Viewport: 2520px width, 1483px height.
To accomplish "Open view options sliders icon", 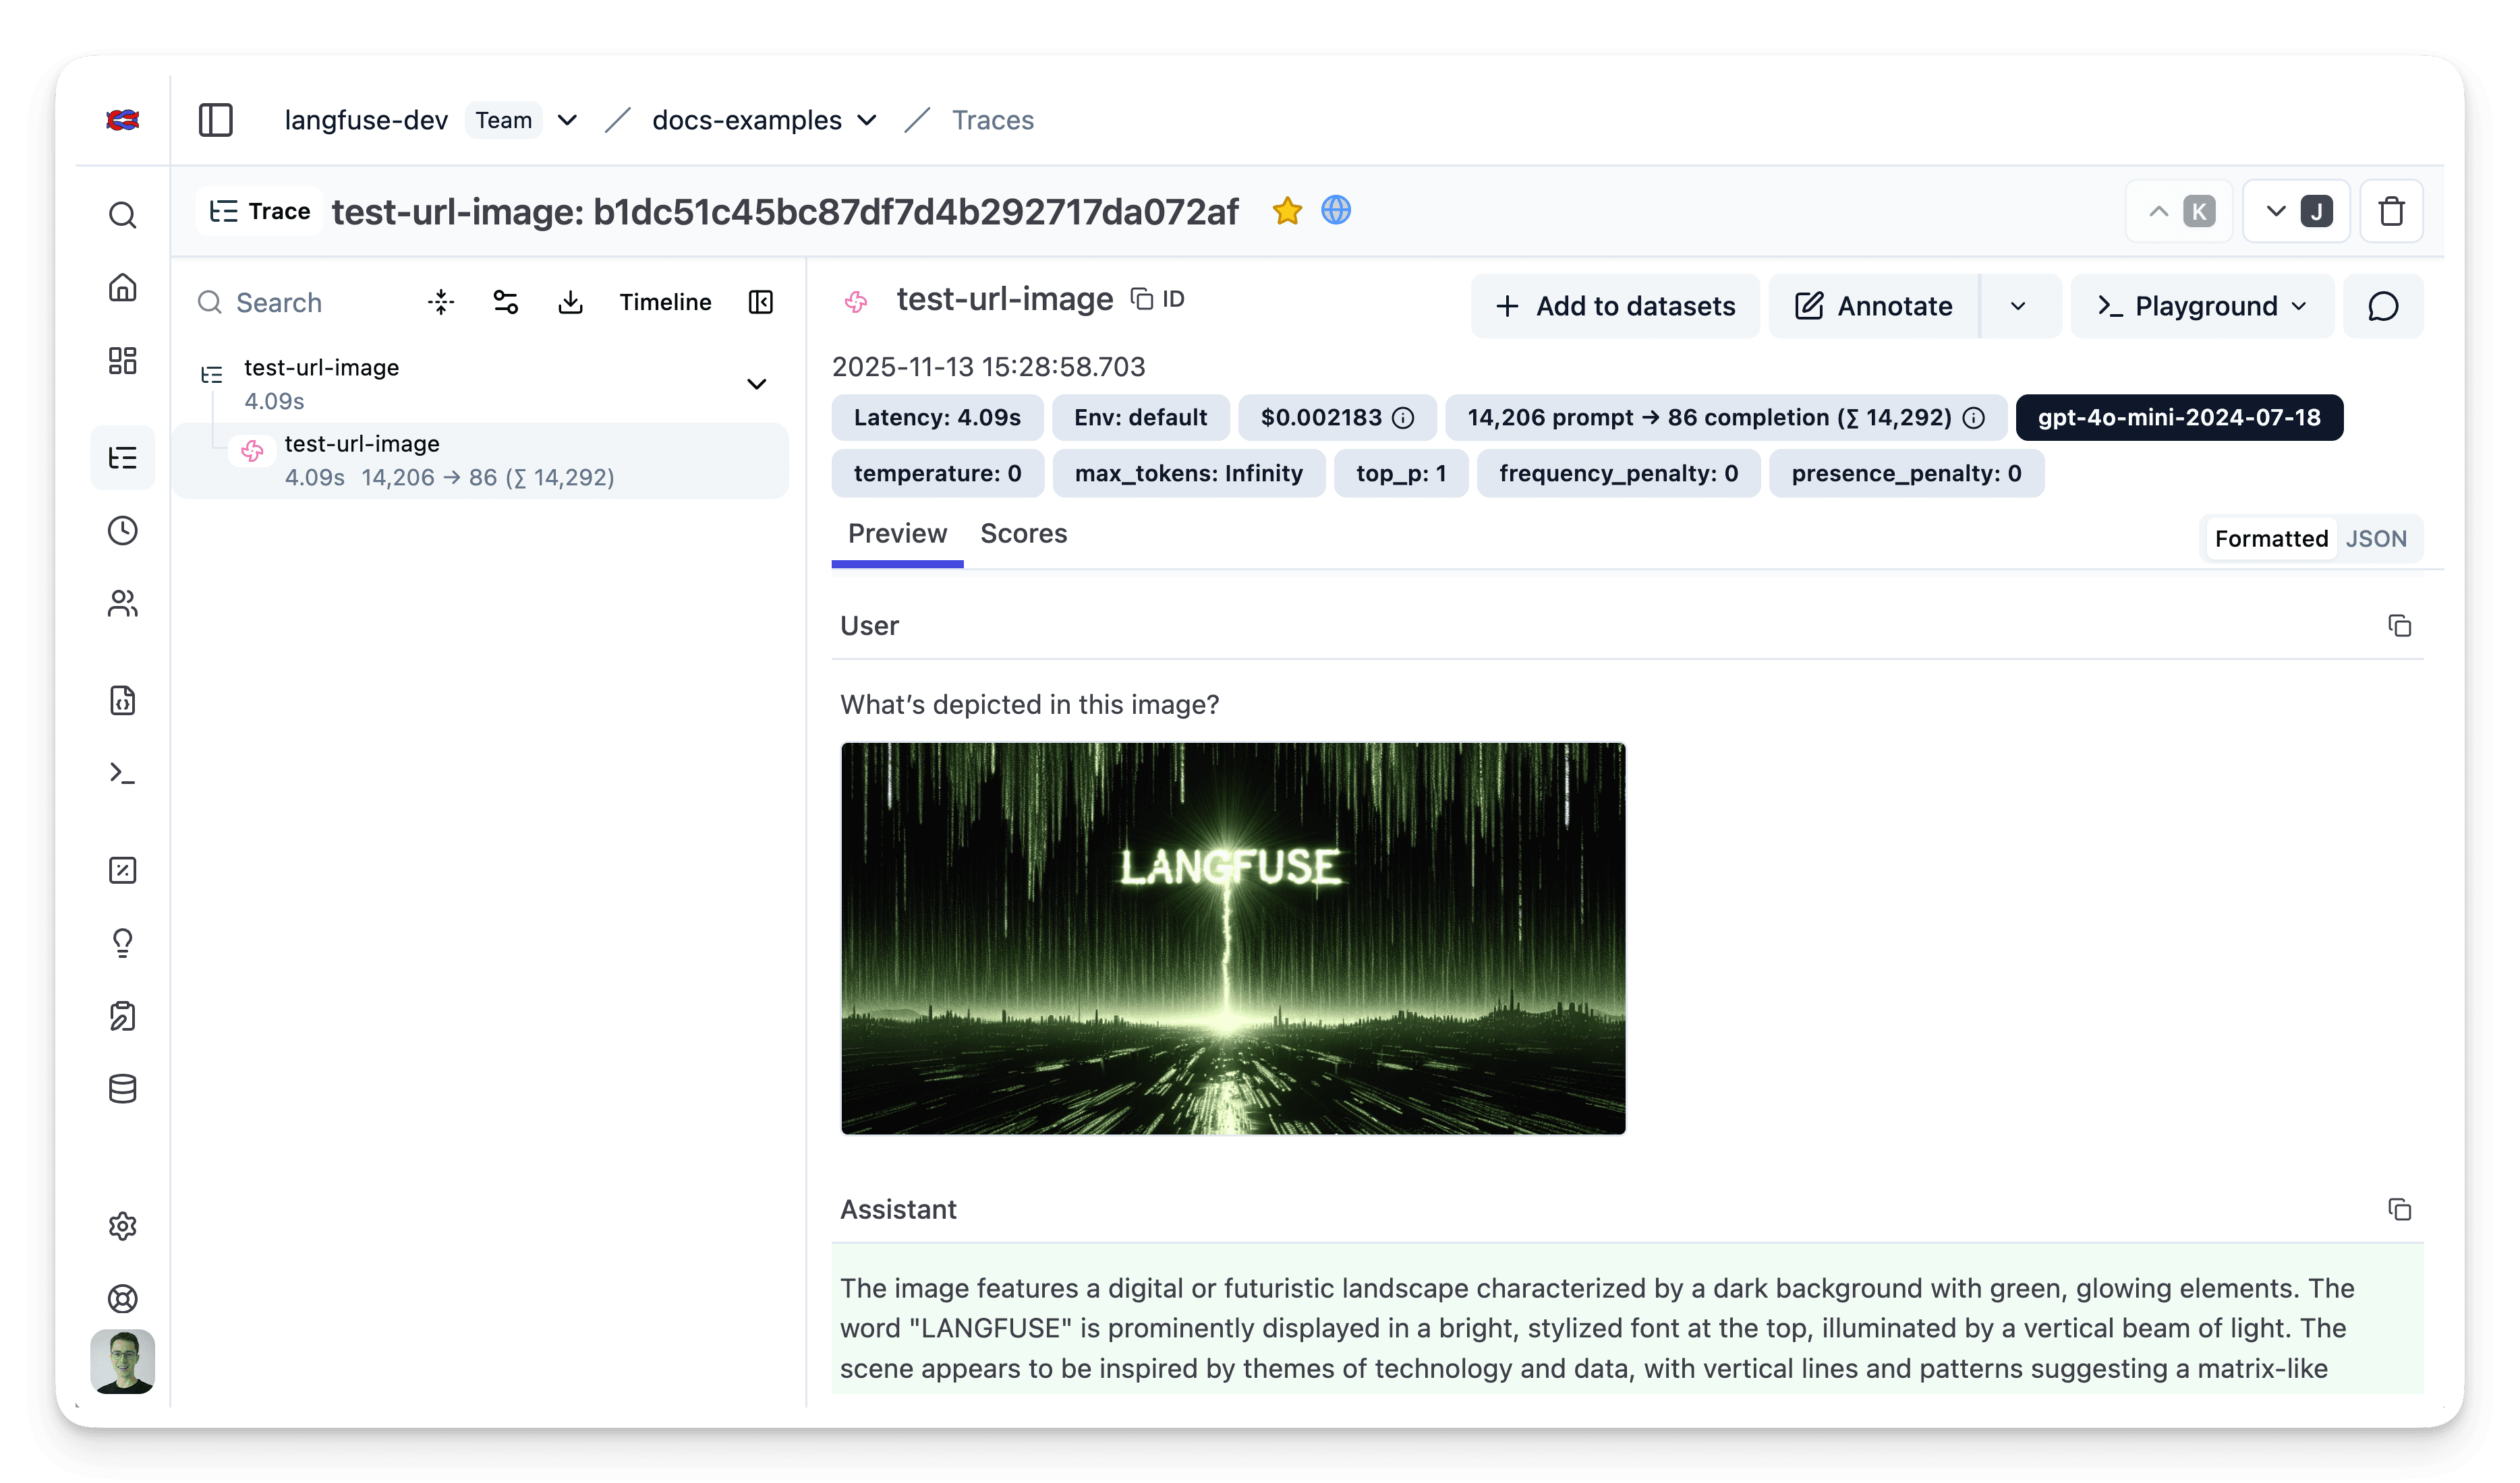I will 506,303.
